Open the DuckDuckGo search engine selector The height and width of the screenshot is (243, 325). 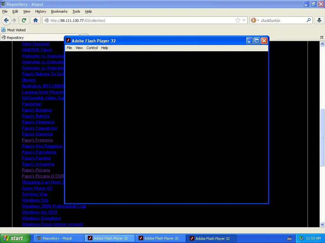[255, 20]
